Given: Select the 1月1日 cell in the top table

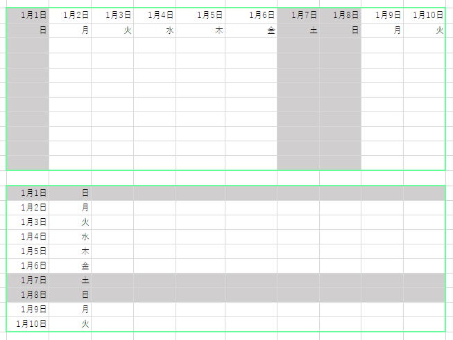Looking at the screenshot, I should [x=28, y=15].
